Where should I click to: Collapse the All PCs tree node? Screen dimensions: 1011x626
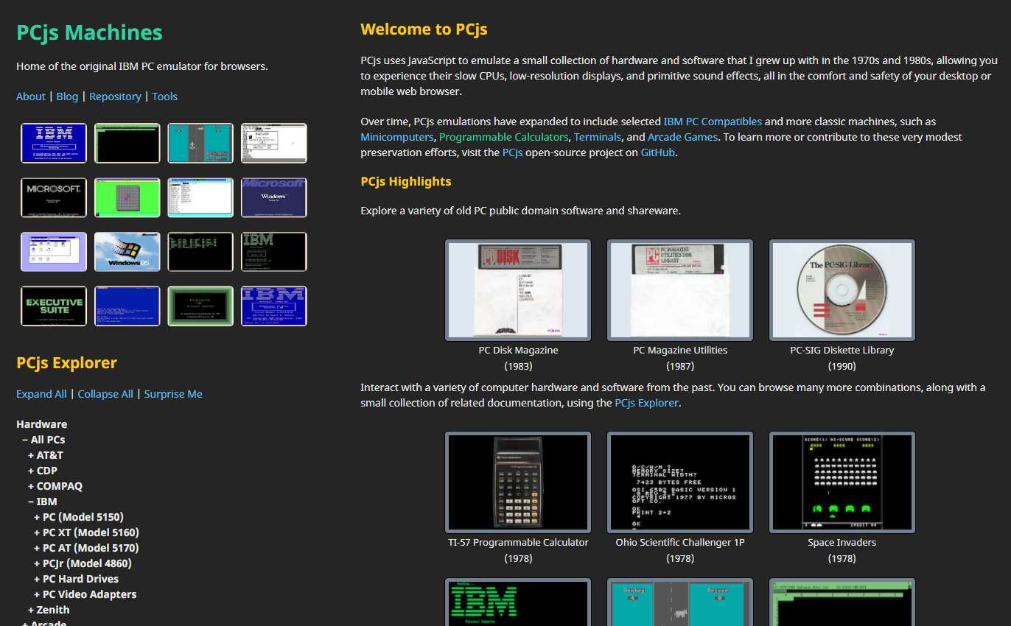pyautogui.click(x=43, y=440)
